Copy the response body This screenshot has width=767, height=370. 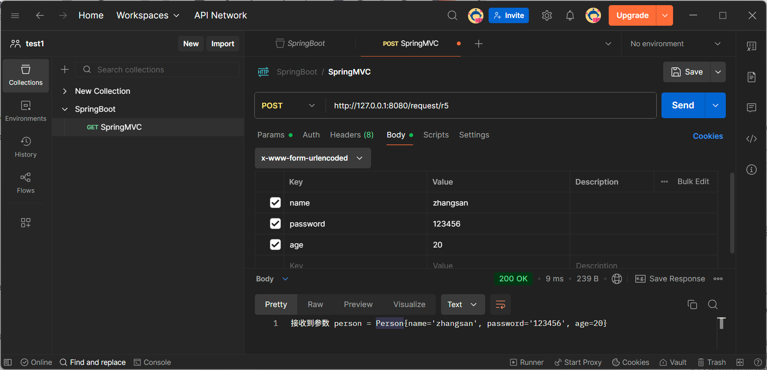pyautogui.click(x=692, y=304)
